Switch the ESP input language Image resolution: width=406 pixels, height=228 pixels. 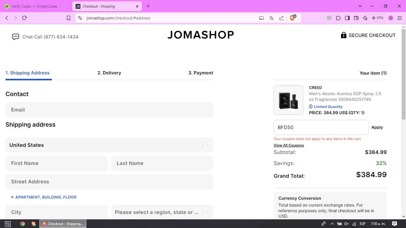362,224
